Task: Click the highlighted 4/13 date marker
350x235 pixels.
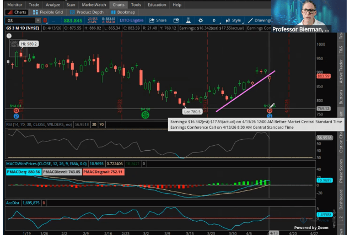Action: 273,233
